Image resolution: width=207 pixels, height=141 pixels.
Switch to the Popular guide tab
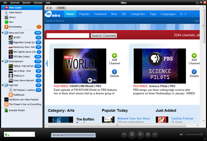(84, 14)
